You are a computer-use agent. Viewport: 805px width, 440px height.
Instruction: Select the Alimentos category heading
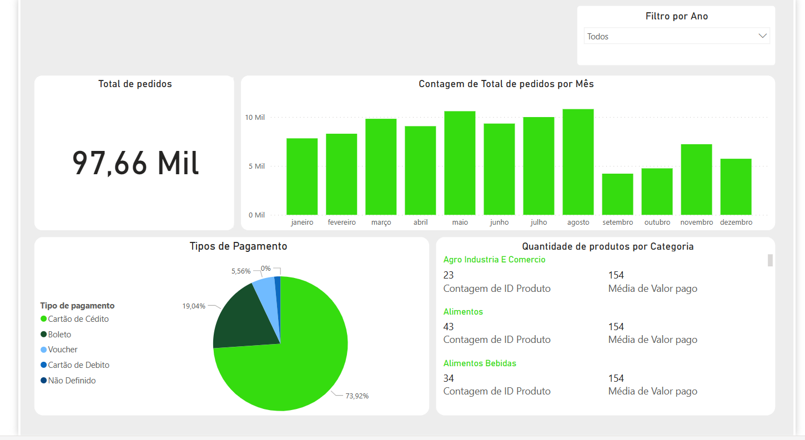(x=464, y=312)
